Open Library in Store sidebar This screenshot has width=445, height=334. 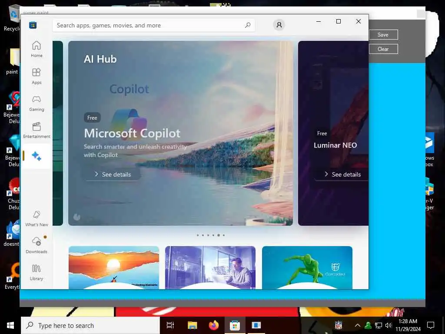tap(37, 272)
